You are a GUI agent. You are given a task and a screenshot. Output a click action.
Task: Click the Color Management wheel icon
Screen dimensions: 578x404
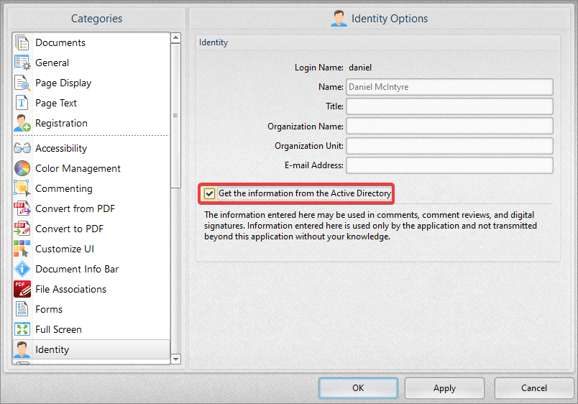pos(22,168)
